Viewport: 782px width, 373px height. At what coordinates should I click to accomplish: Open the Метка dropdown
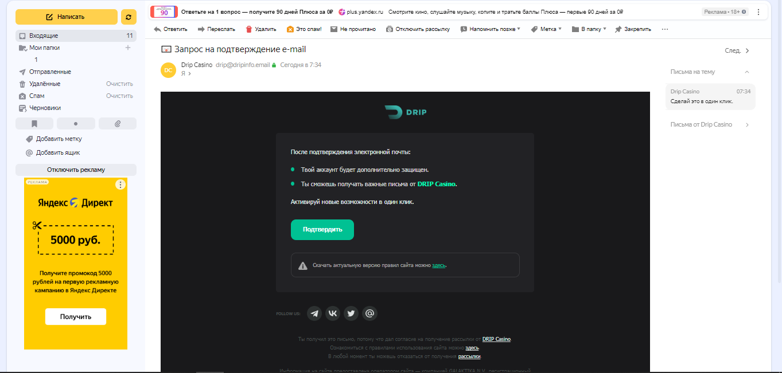pos(546,29)
